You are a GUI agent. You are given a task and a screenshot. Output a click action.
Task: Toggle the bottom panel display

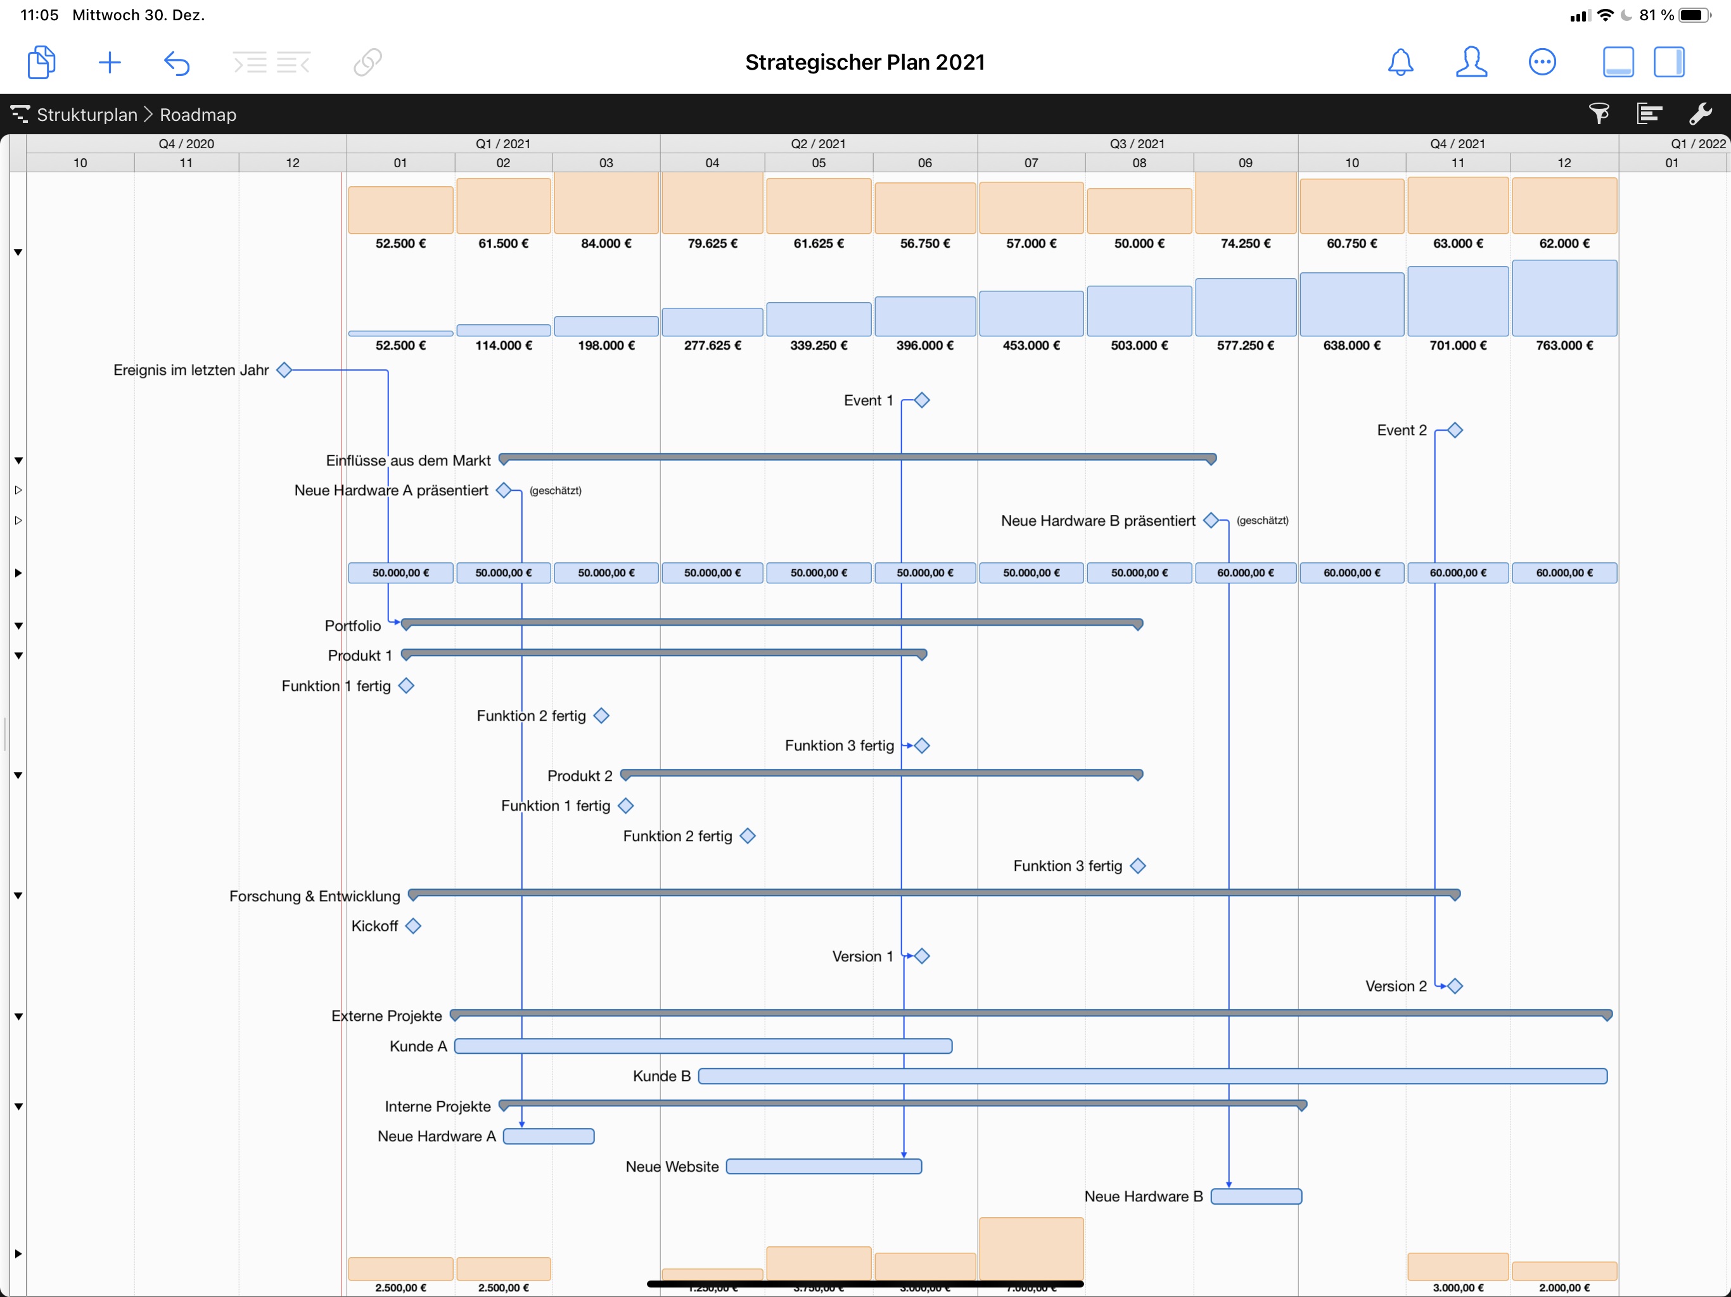(x=1618, y=63)
